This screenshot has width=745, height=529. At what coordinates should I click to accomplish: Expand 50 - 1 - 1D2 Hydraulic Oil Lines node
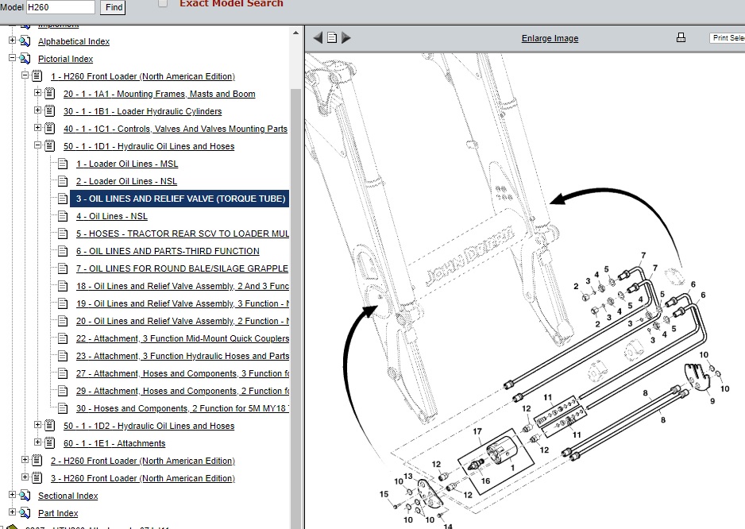tap(37, 425)
